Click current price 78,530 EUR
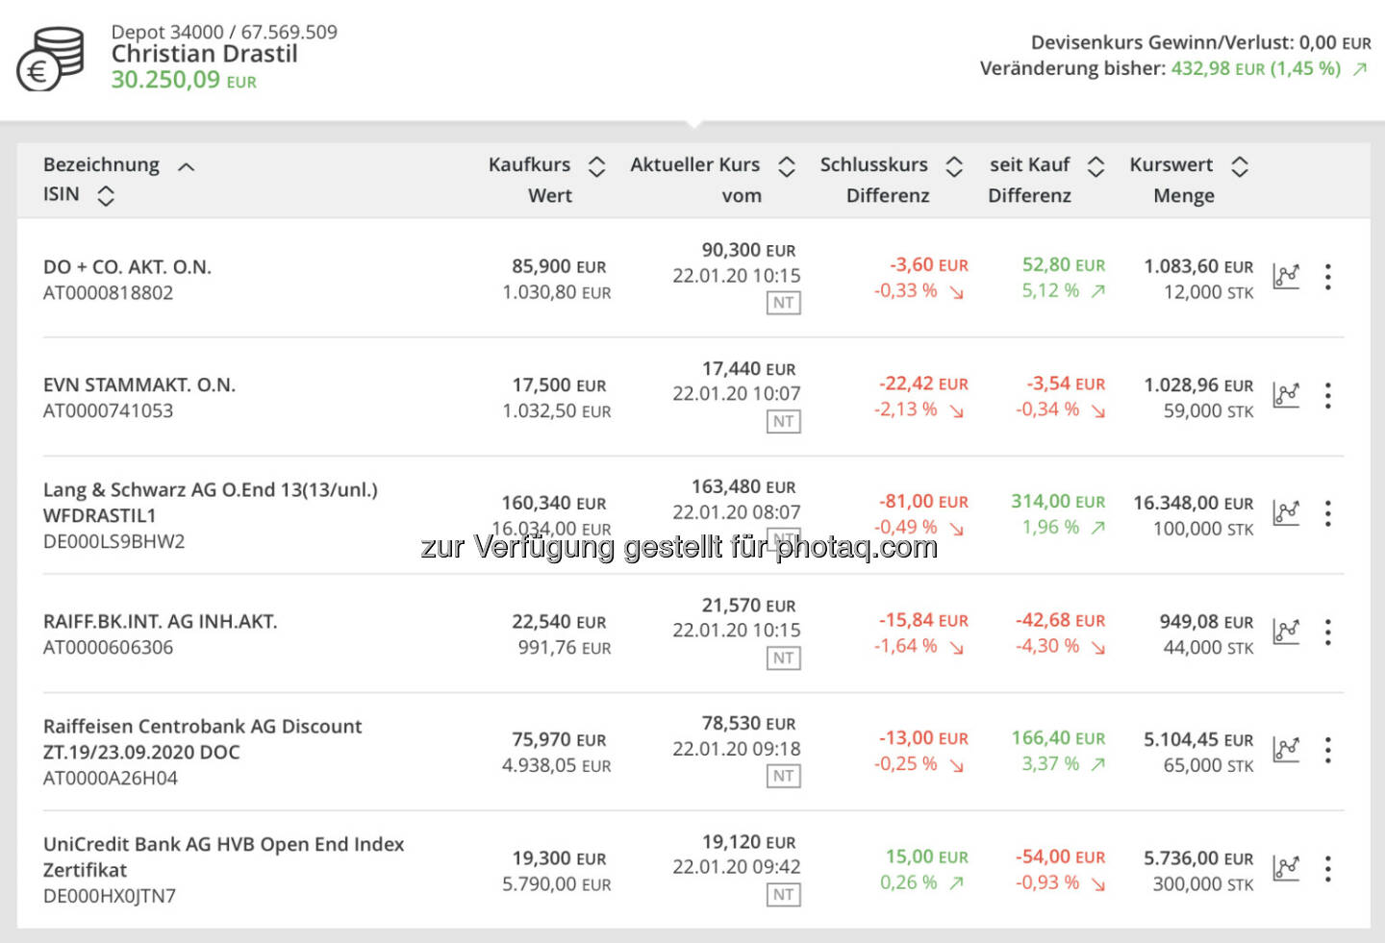Viewport: 1385px width, 943px height. point(748,723)
